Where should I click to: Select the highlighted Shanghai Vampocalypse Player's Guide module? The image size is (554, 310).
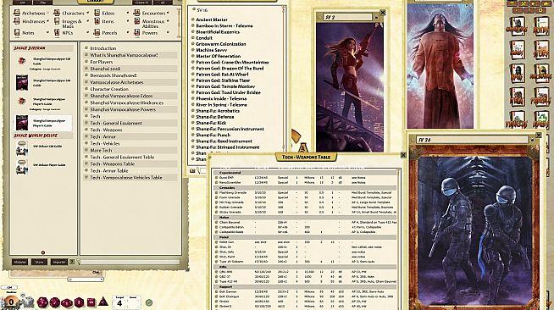(x=42, y=123)
